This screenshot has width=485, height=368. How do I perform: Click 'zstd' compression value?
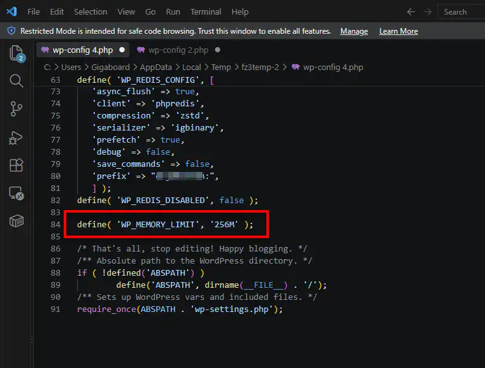(190, 116)
